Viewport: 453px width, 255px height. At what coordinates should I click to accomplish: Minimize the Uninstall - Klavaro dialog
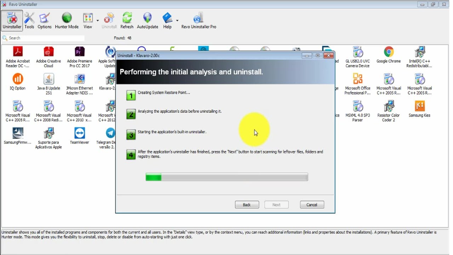tap(307, 55)
